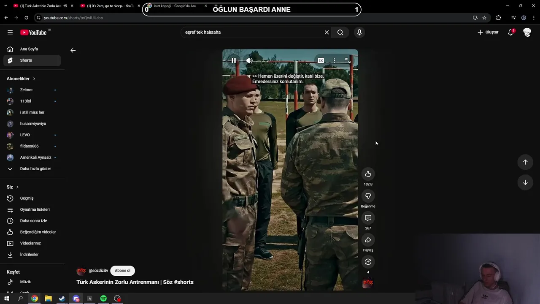The width and height of the screenshot is (540, 304).
Task: Select Shorts in the sidebar
Action: [x=32, y=60]
